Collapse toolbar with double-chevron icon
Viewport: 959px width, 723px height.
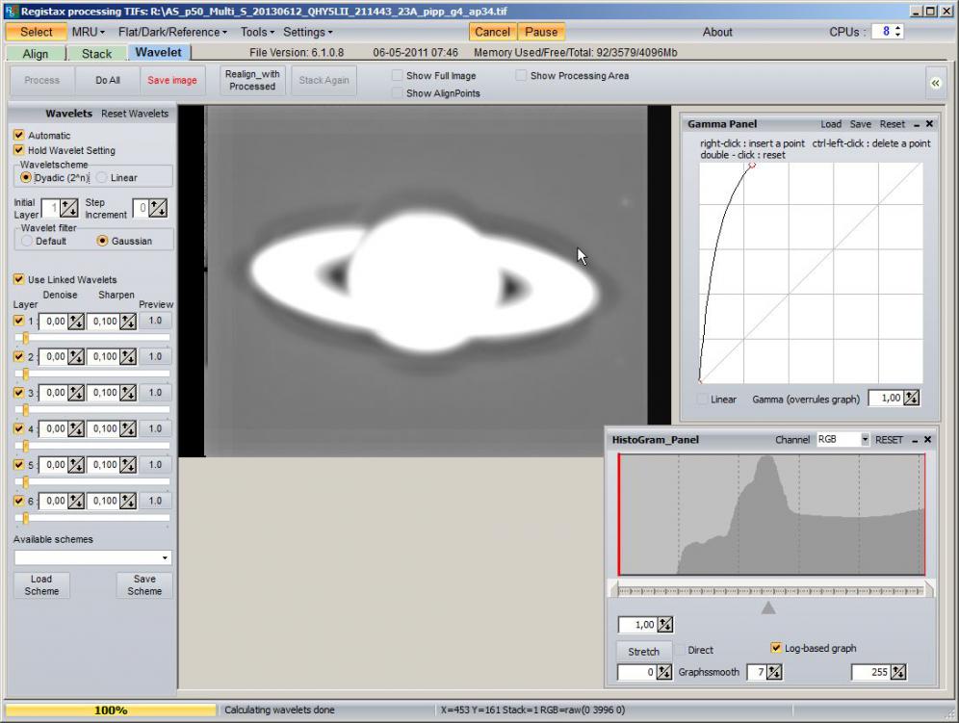[935, 83]
